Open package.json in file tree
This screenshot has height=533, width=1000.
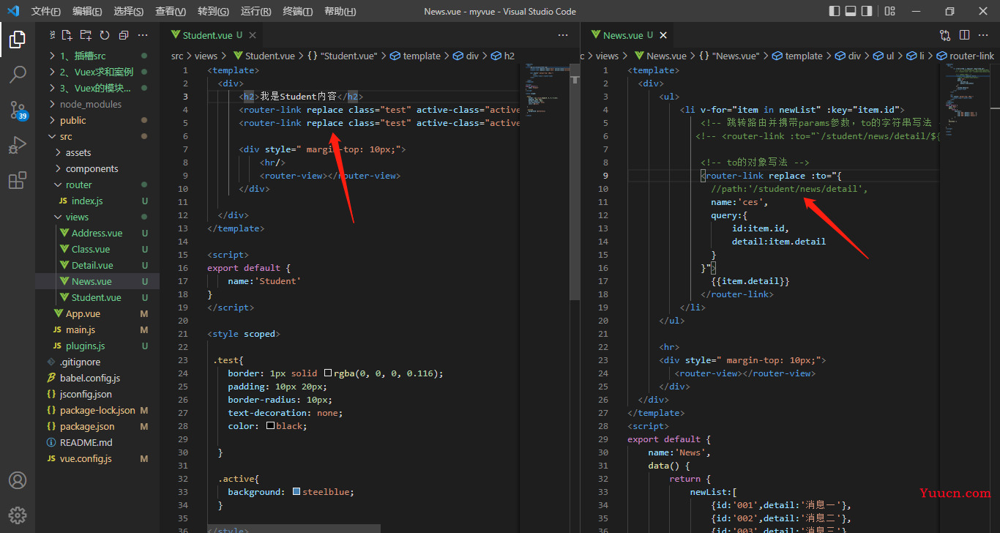[97, 426]
